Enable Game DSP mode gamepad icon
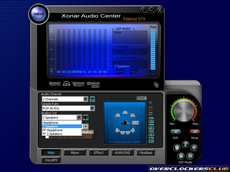Image resolution: width=230 pixels, height=172 pixels. coord(181,156)
